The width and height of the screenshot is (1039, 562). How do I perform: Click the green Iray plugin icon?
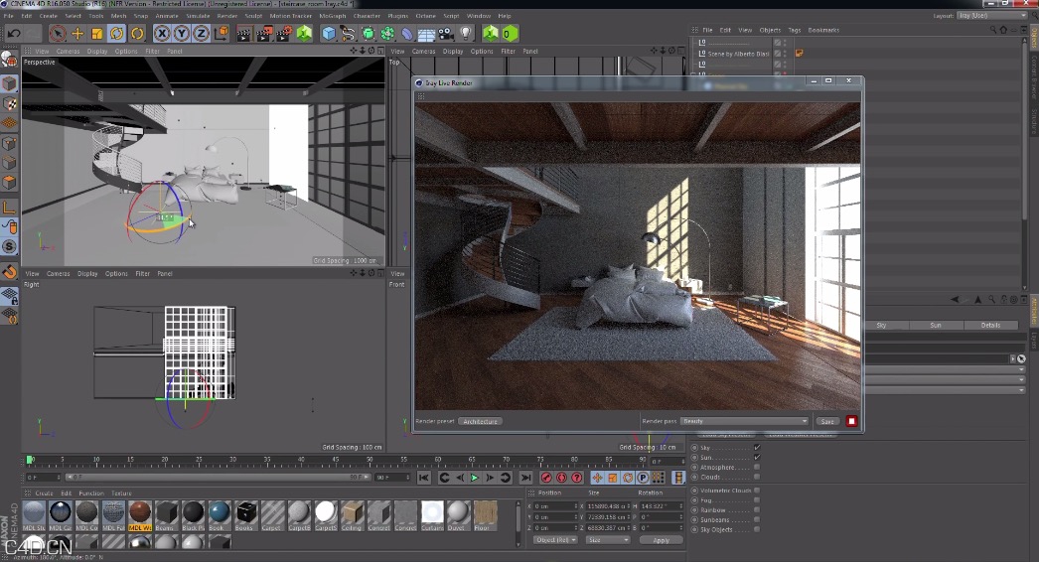click(x=491, y=33)
